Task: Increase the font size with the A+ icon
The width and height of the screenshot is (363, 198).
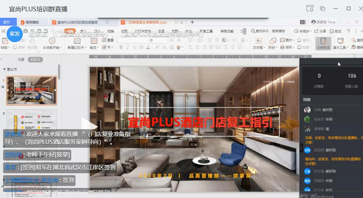Action: [x=172, y=40]
